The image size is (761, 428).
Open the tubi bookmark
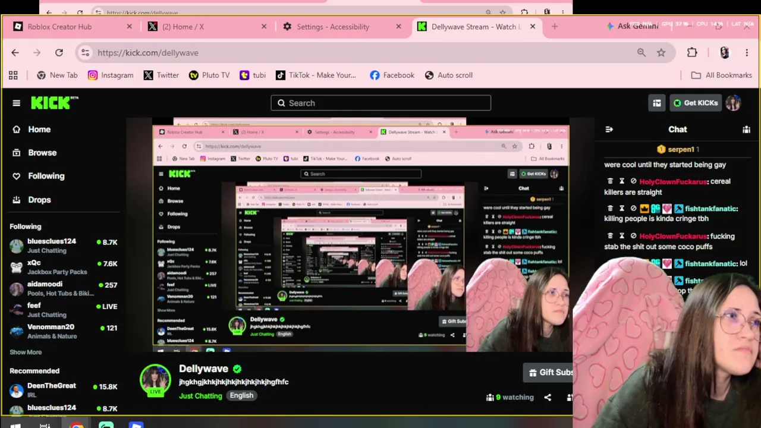point(253,75)
